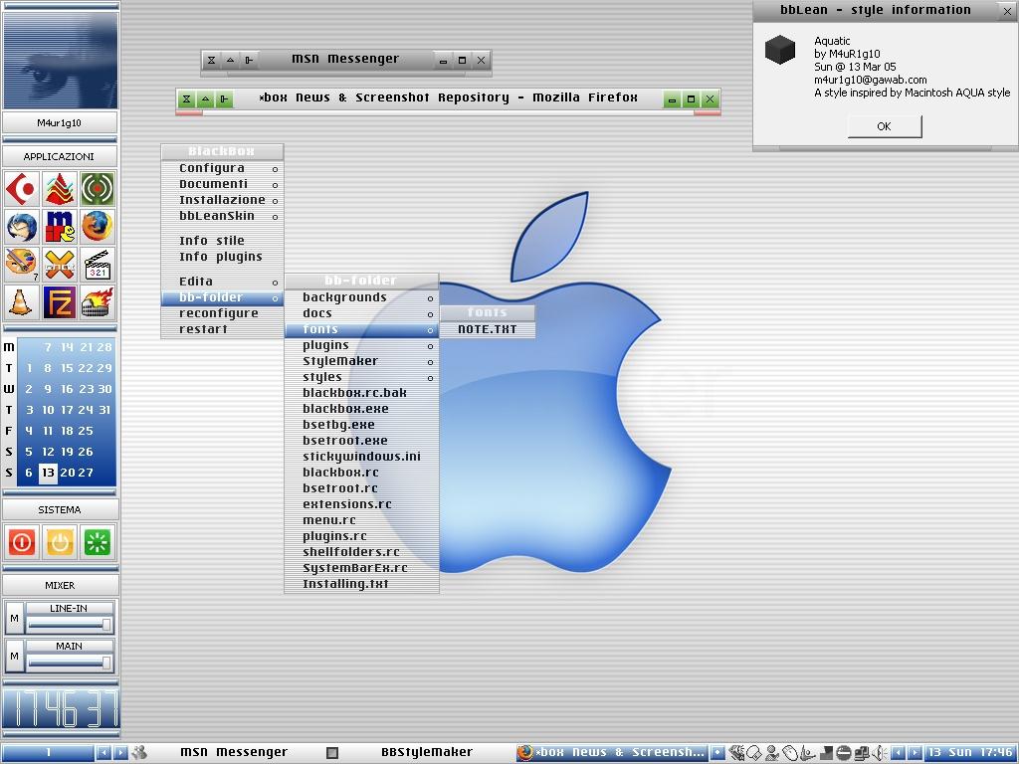Click the speaker volume tray icon
The height and width of the screenshot is (764, 1019).
click(x=880, y=752)
